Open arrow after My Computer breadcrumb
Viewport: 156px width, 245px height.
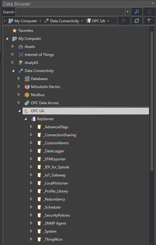click(x=40, y=21)
